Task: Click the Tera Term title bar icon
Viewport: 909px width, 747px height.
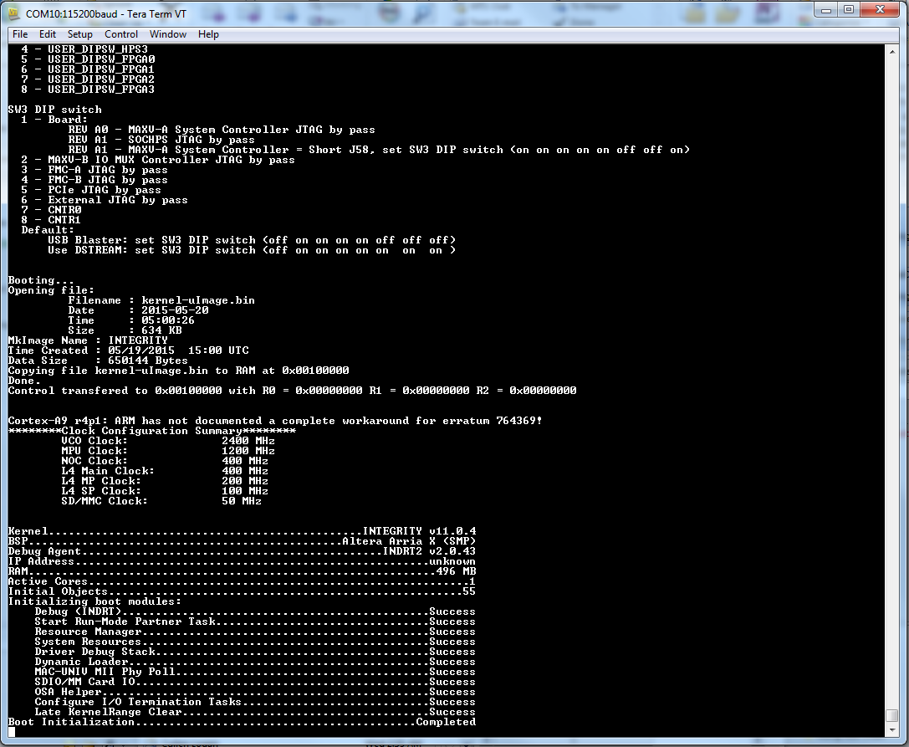Action: pyautogui.click(x=14, y=13)
